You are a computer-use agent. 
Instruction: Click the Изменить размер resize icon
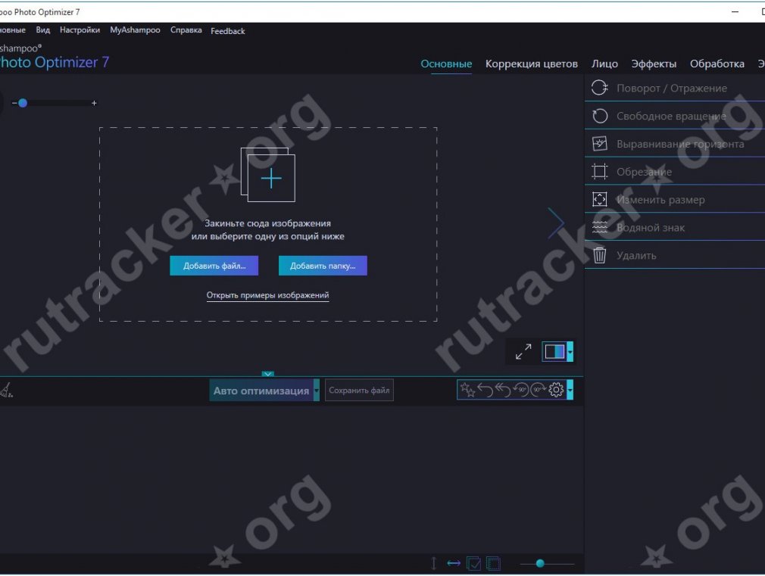click(x=600, y=199)
